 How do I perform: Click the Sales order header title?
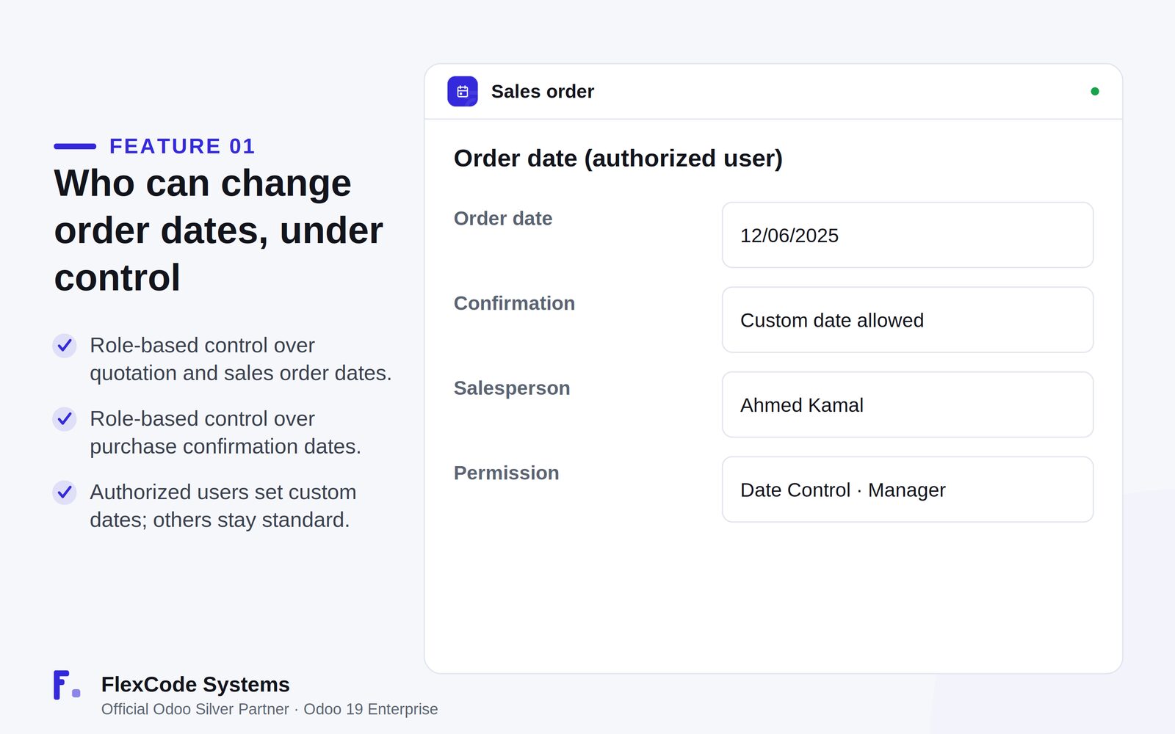point(543,92)
